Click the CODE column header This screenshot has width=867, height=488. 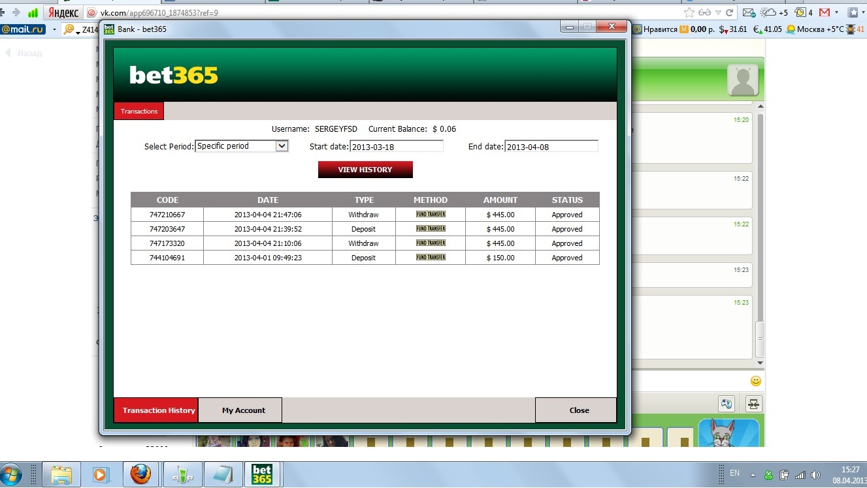167,200
